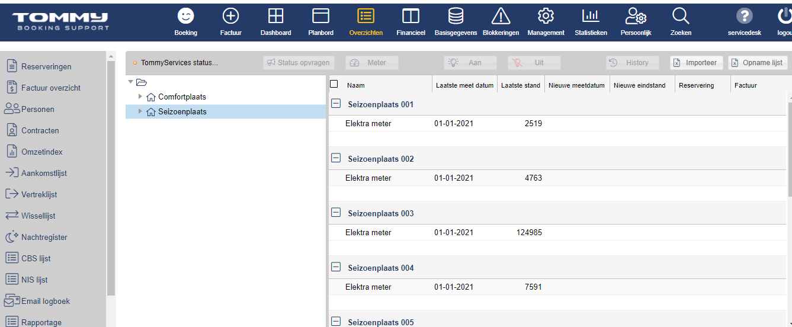Open Reserveringen in the sidebar
Viewport: 792px width, 327px height.
pyautogui.click(x=46, y=67)
